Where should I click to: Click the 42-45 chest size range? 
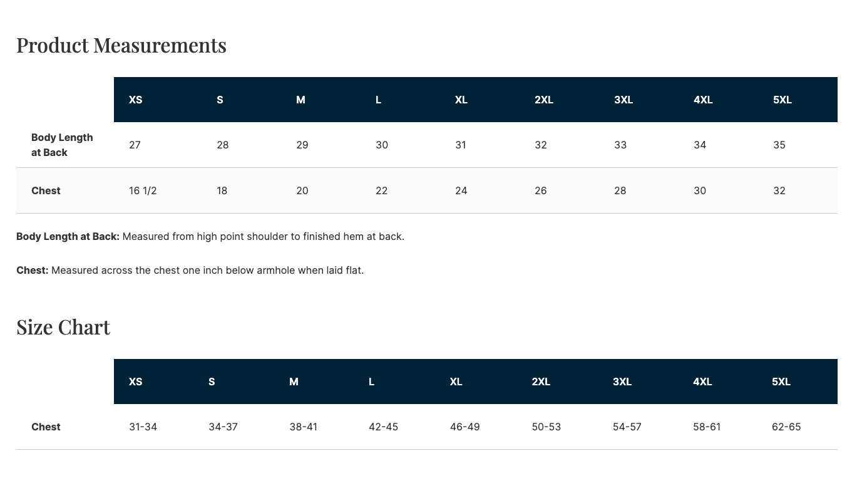click(383, 427)
